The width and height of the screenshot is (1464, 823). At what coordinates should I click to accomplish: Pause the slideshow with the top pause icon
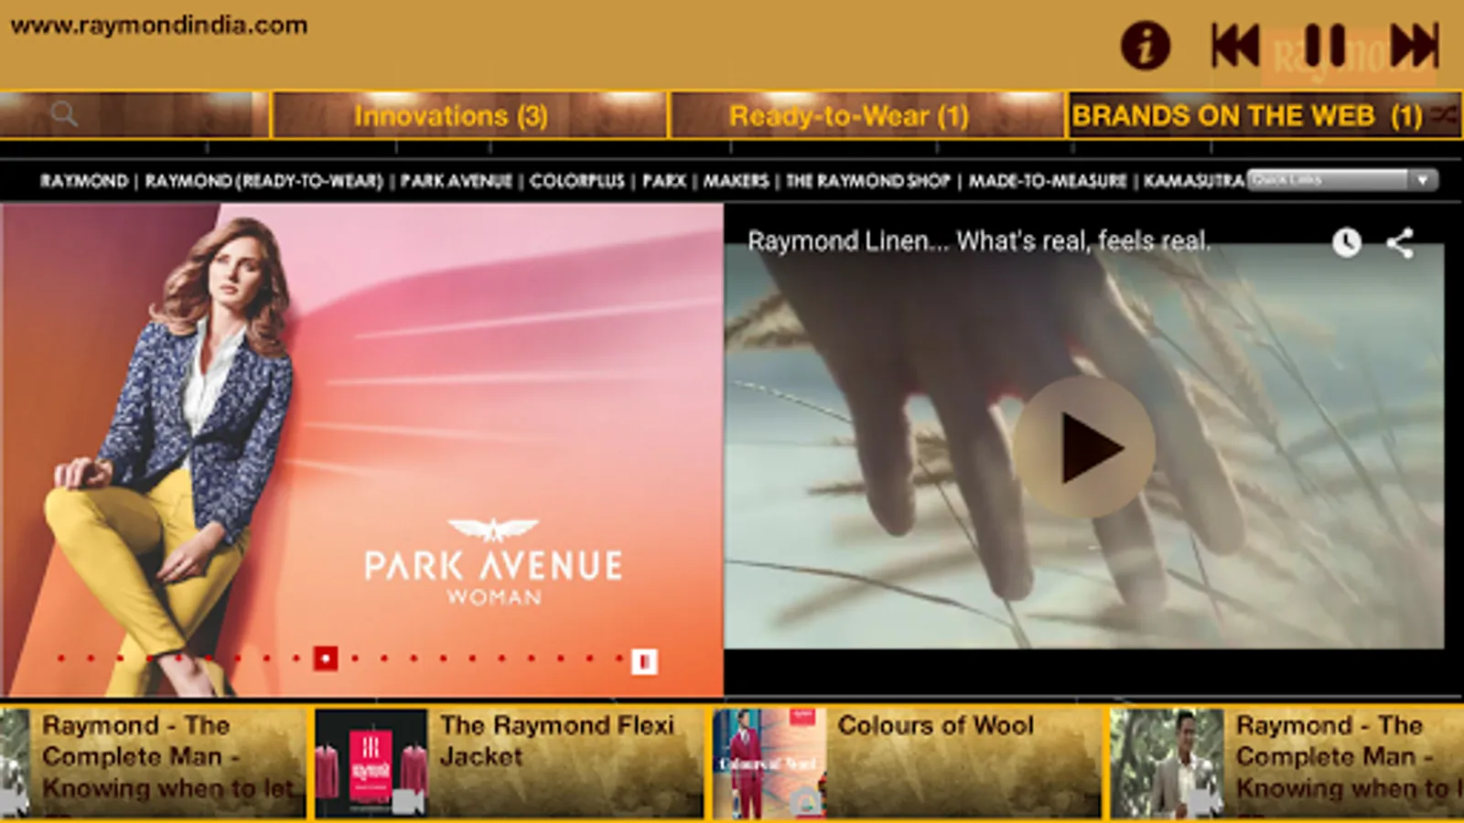tap(1324, 45)
